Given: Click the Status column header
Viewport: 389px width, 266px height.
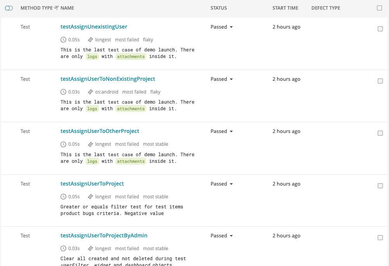Looking at the screenshot, I should point(219,8).
